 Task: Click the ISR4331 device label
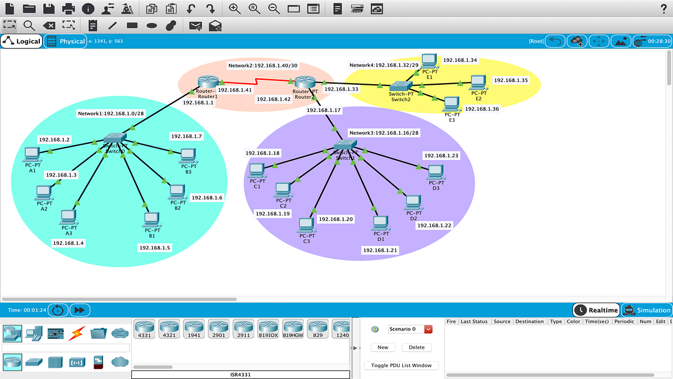tap(241, 373)
